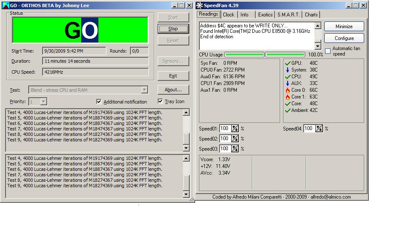
Task: Click the flame icon beside Core 1
Action: click(x=288, y=97)
